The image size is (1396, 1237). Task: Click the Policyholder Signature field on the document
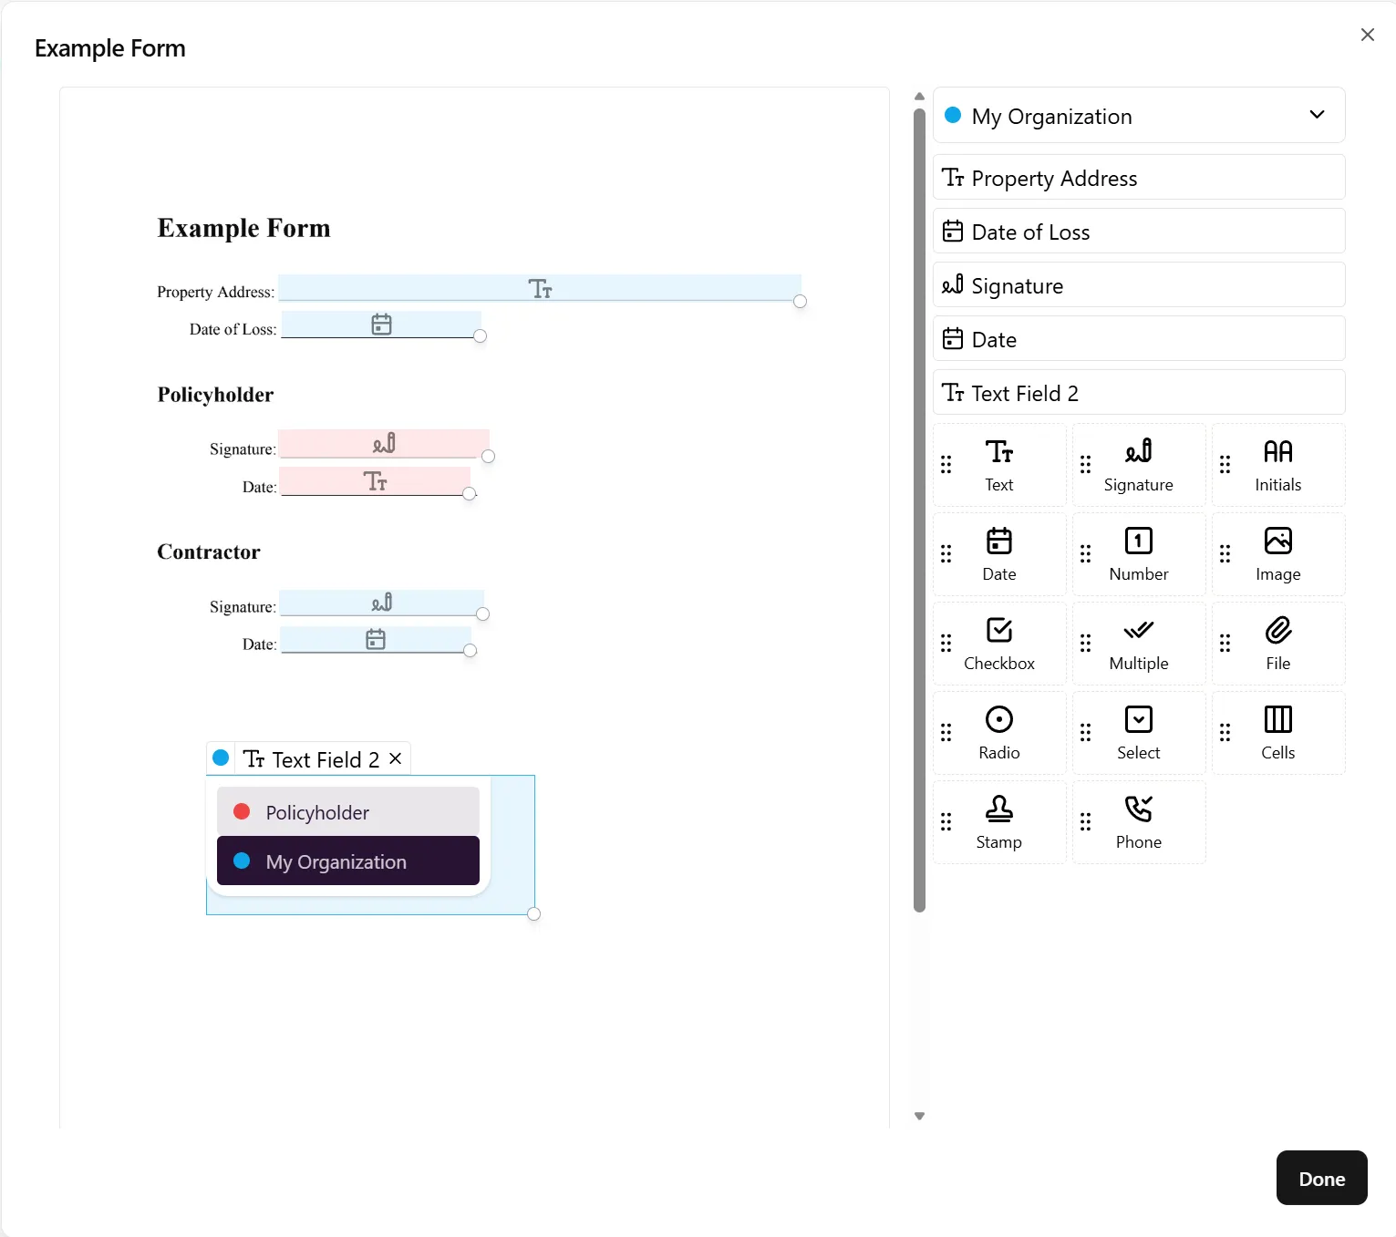tap(384, 443)
